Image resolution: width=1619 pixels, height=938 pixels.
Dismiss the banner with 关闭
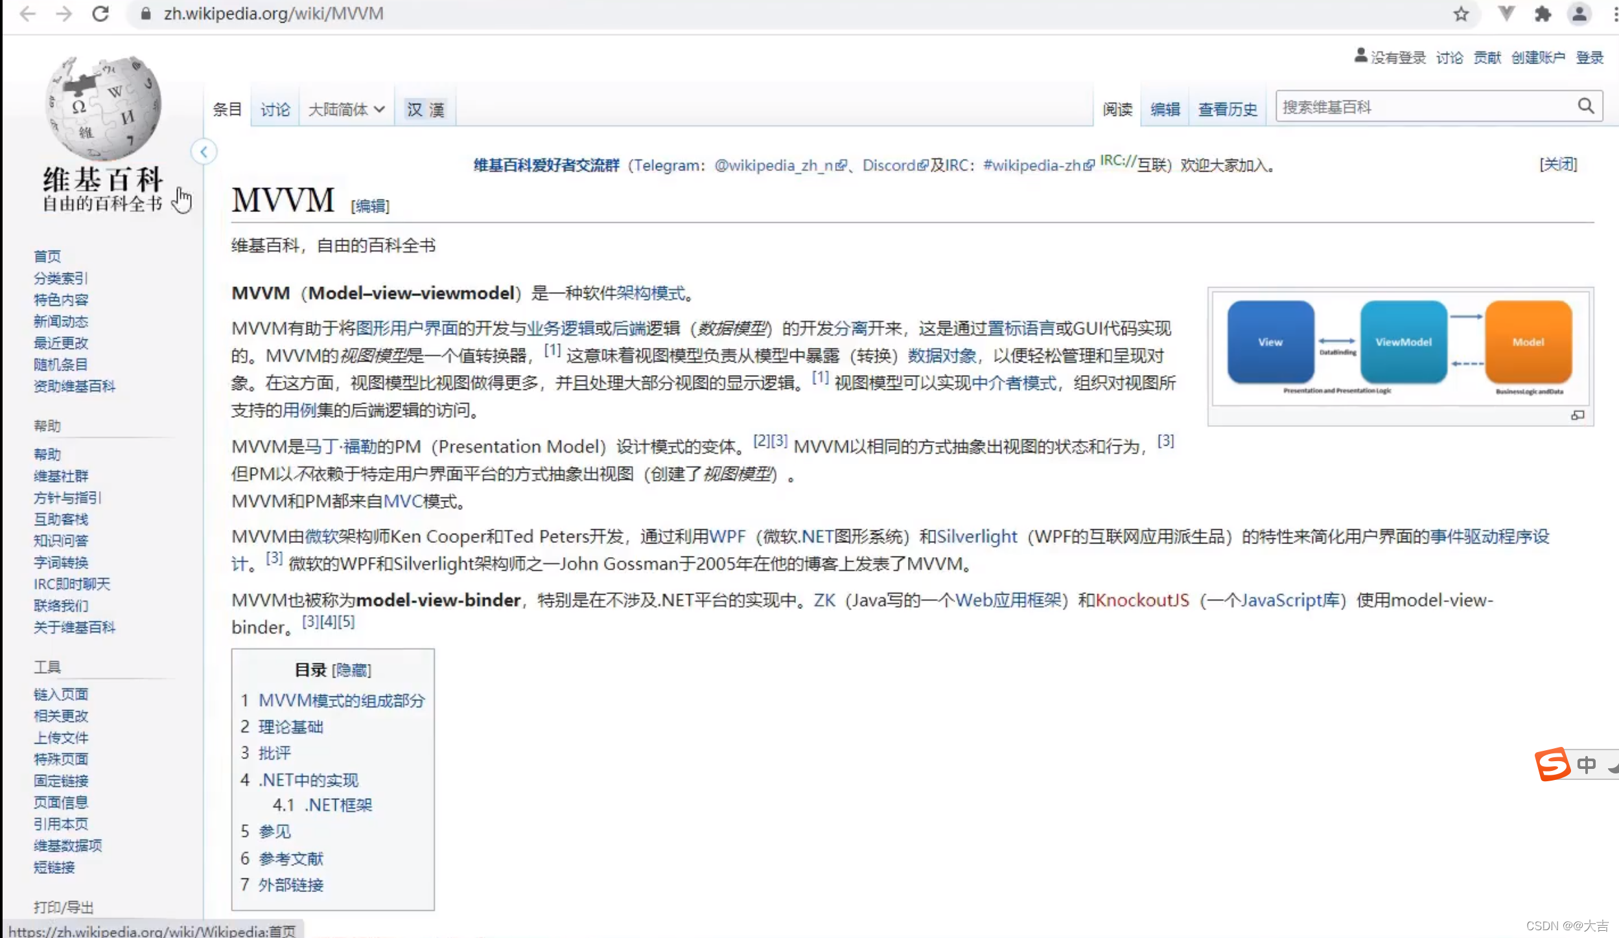[1558, 164]
